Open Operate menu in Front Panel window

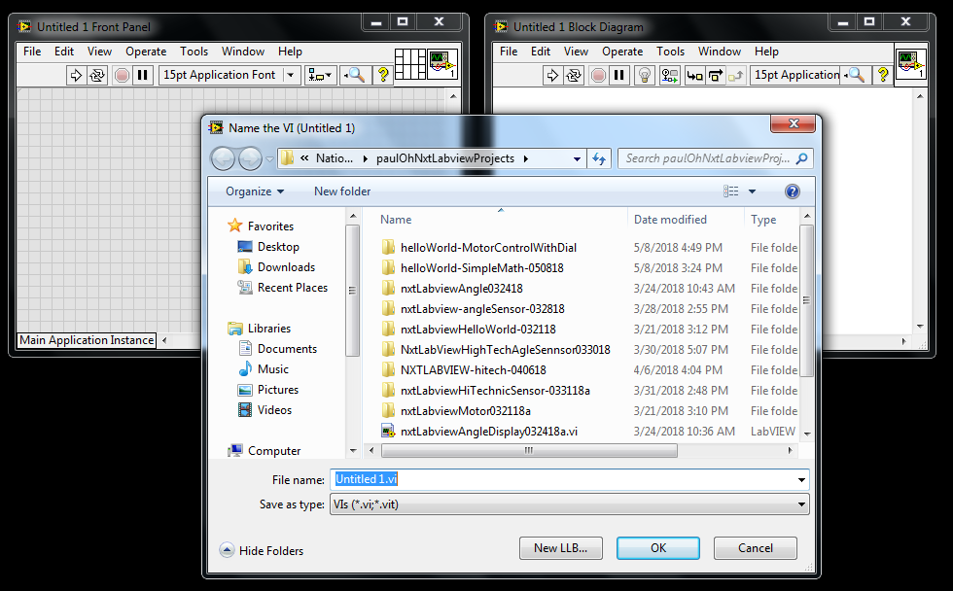[x=146, y=52]
